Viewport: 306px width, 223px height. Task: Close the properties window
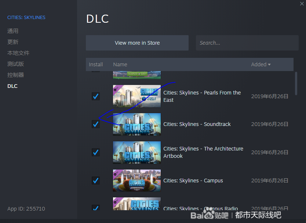302,4
